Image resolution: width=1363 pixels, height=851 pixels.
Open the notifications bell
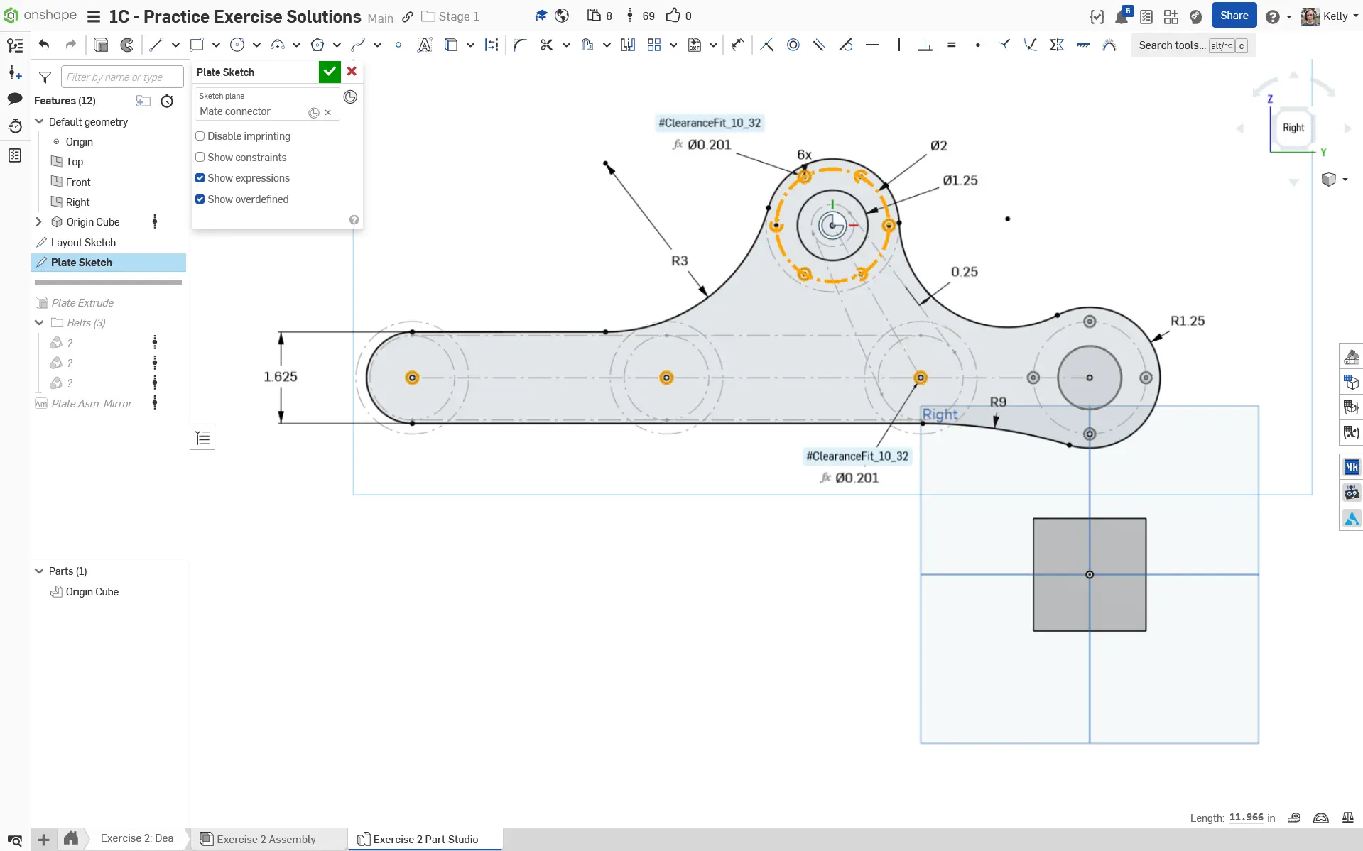1122,16
